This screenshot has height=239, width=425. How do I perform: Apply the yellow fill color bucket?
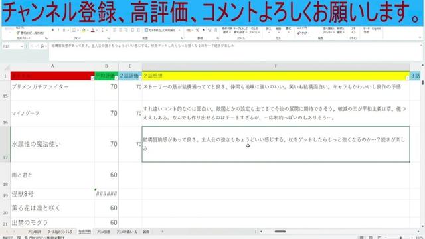pos(84,30)
